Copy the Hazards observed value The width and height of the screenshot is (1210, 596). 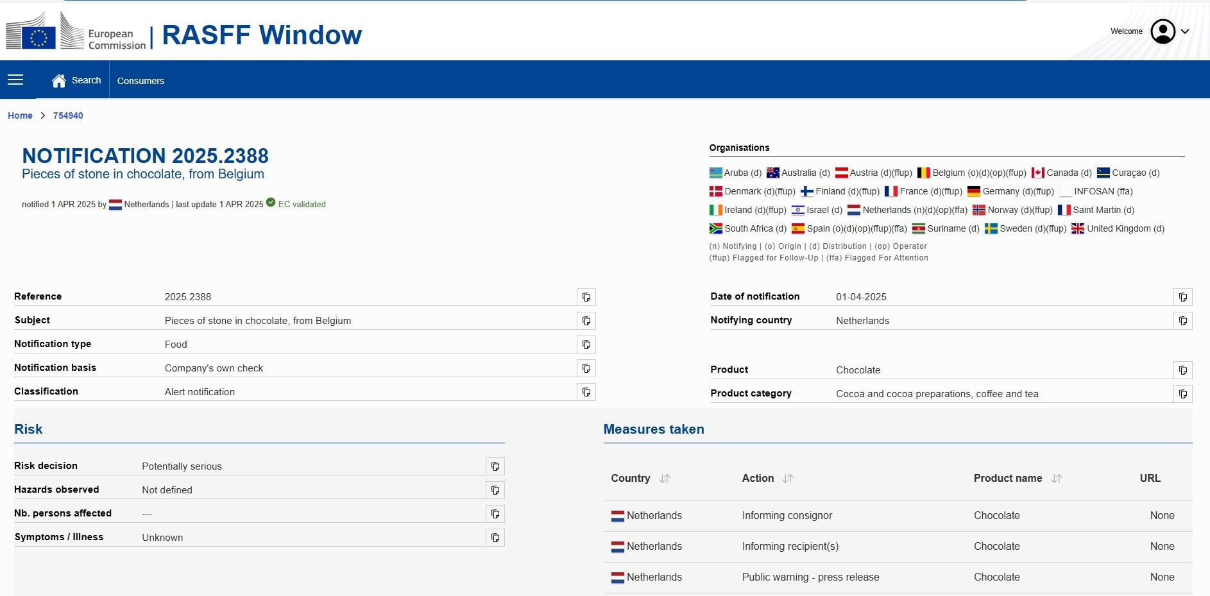tap(495, 490)
